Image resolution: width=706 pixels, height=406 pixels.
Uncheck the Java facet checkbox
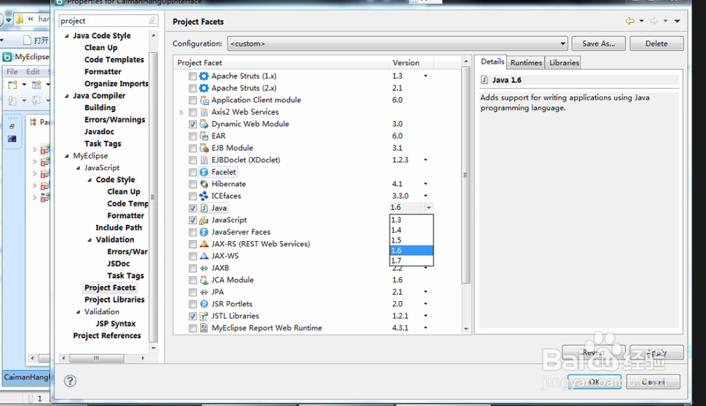pyautogui.click(x=193, y=208)
